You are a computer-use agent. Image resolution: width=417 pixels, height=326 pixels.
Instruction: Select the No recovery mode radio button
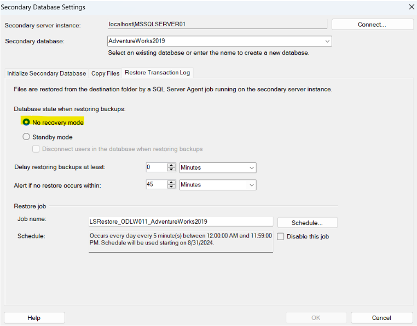26,123
